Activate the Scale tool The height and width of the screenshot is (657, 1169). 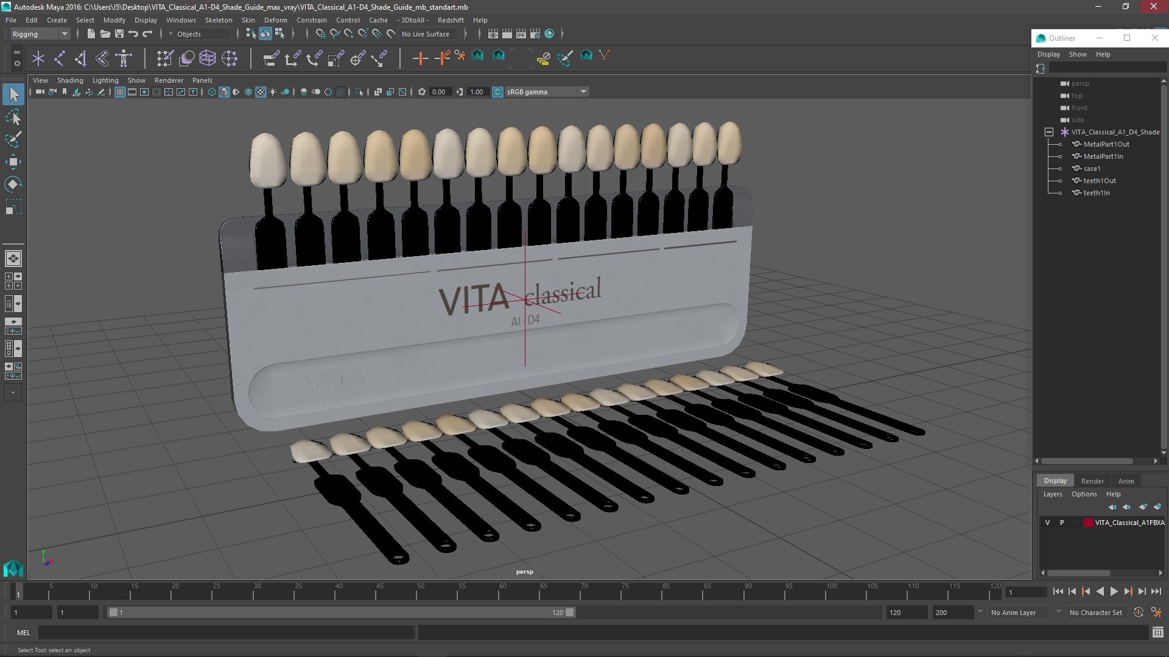13,207
